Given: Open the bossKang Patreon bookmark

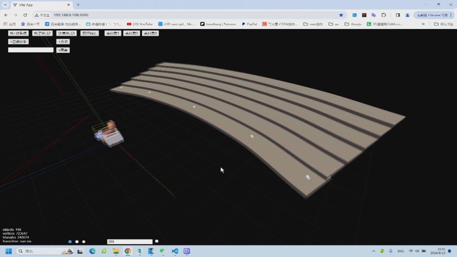Looking at the screenshot, I should (x=218, y=24).
